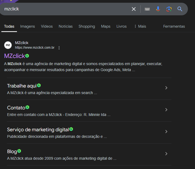
Task: Open the on-screen keyboard icon
Action: click(x=147, y=9)
